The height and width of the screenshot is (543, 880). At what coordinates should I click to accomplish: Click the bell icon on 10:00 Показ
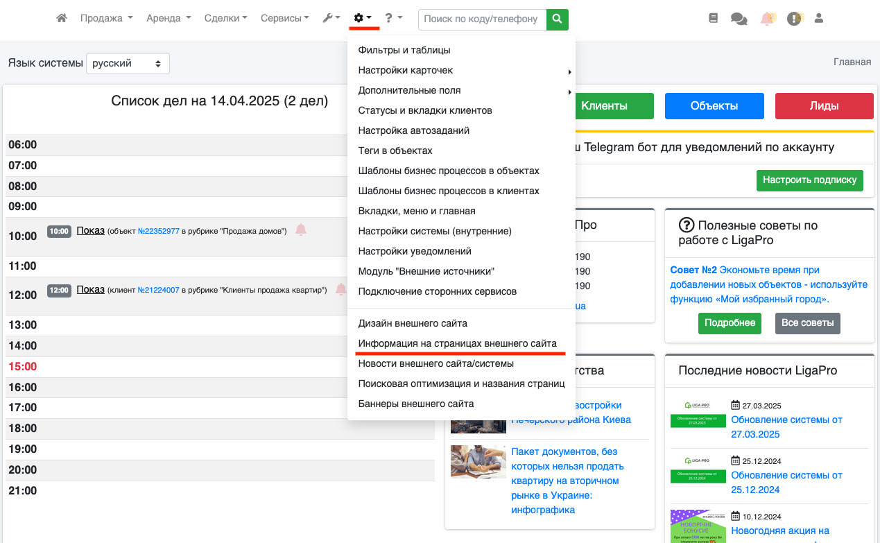click(x=300, y=230)
